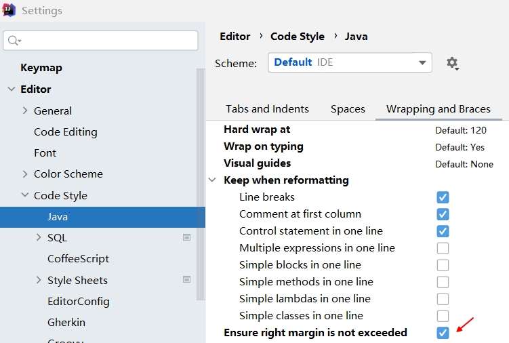Click the IntelliJ logo in title bar
The height and width of the screenshot is (343, 509).
9,11
